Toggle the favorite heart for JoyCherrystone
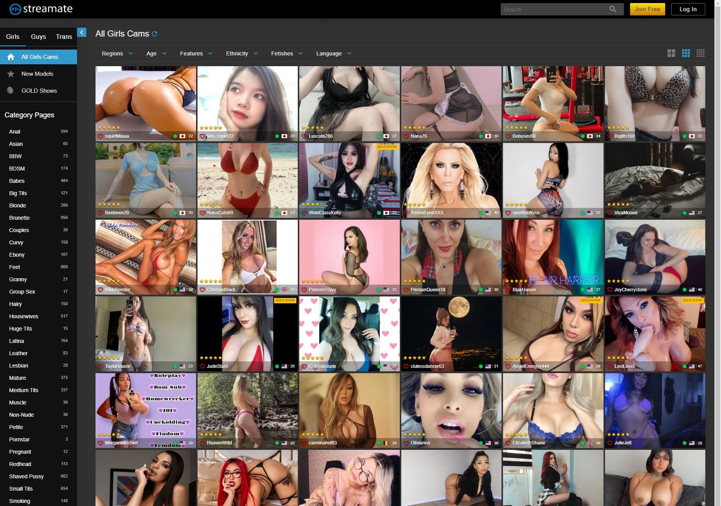The height and width of the screenshot is (506, 721). [610, 290]
